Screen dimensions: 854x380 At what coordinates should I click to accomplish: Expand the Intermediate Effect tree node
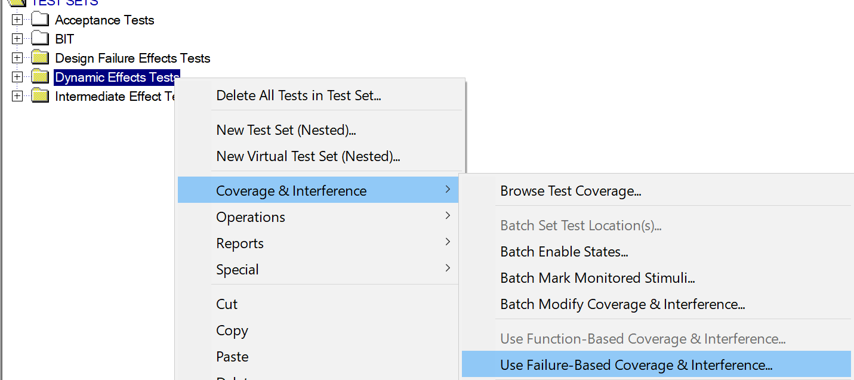pos(17,97)
